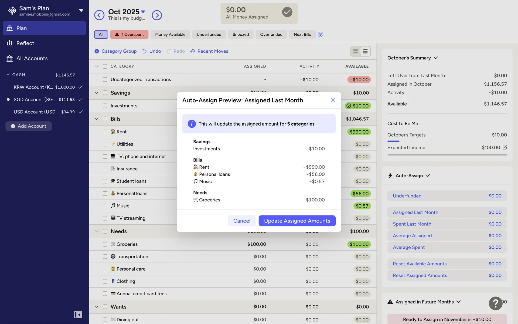518x324 pixels.
Task: Switch to the compact list view icon
Action: coord(365,51)
